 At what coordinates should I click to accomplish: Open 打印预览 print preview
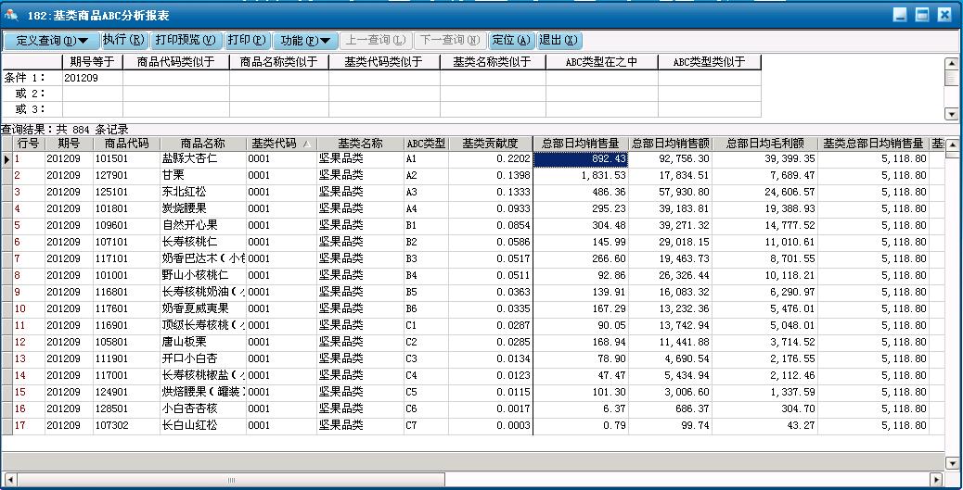[x=185, y=40]
